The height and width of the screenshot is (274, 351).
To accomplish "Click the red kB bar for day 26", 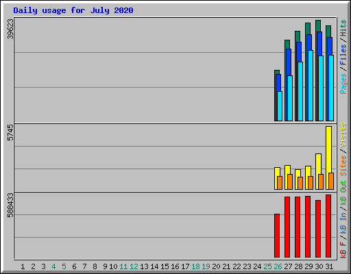I will coord(277,236).
